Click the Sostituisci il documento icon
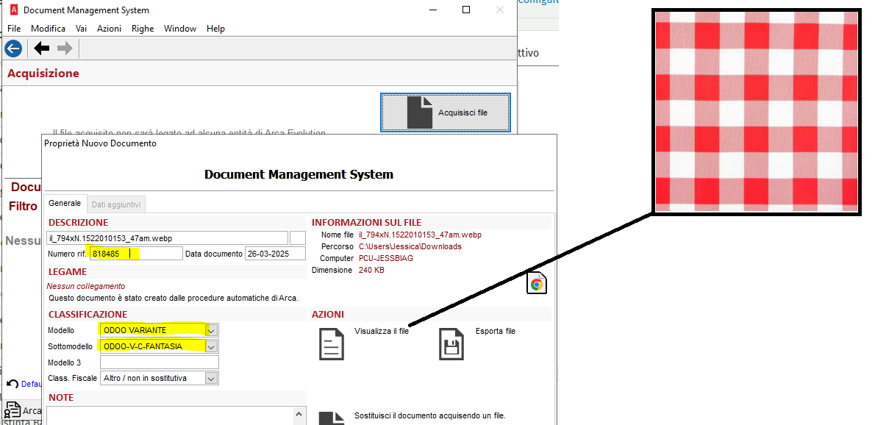This screenshot has width=875, height=425. (332, 417)
